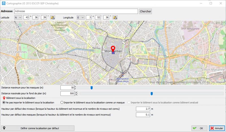Click the paste icon next to latitude fields
This screenshot has width=226, height=132.
(53, 17)
